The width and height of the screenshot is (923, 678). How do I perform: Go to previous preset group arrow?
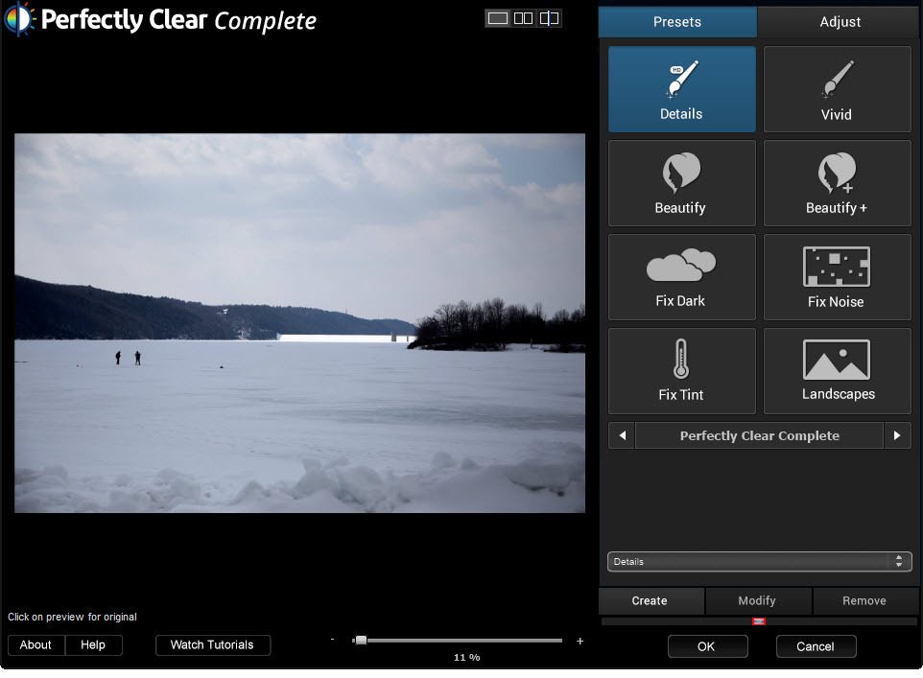click(x=622, y=435)
